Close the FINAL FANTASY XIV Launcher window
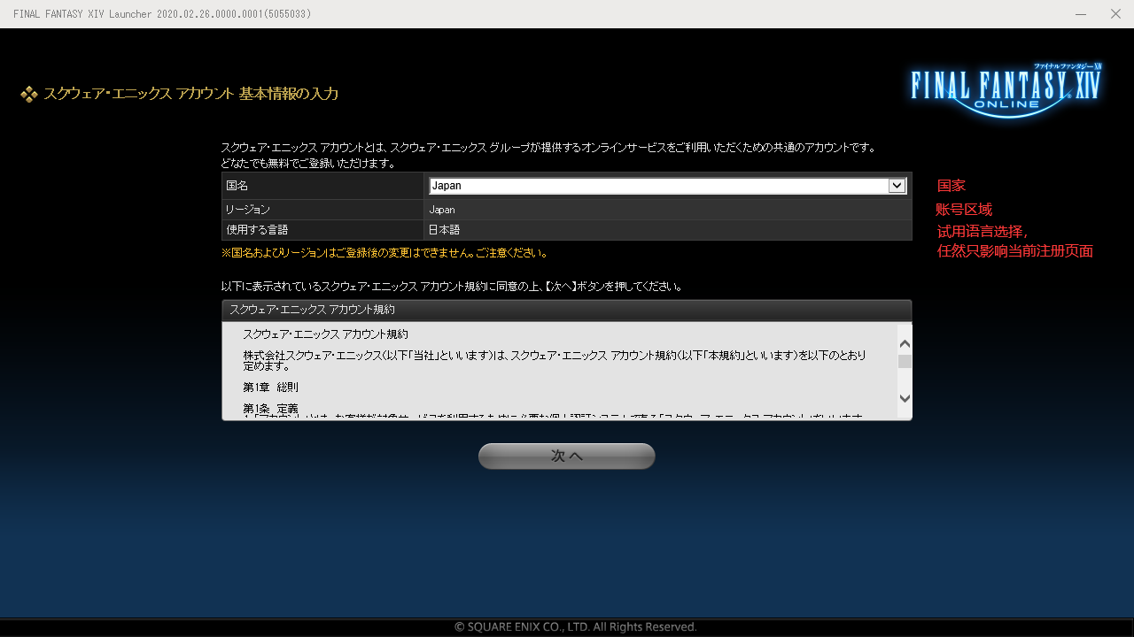 pyautogui.click(x=1115, y=14)
